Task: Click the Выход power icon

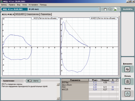Action: point(127,94)
